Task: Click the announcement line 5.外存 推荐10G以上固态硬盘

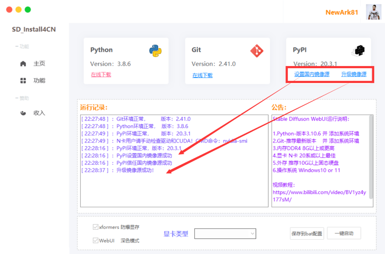Action: click(306, 163)
